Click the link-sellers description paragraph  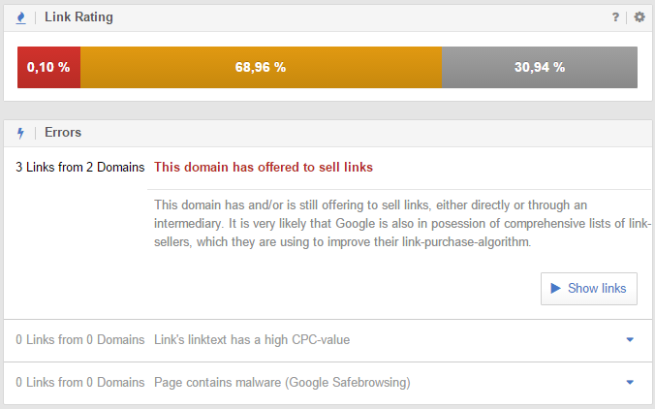point(402,224)
